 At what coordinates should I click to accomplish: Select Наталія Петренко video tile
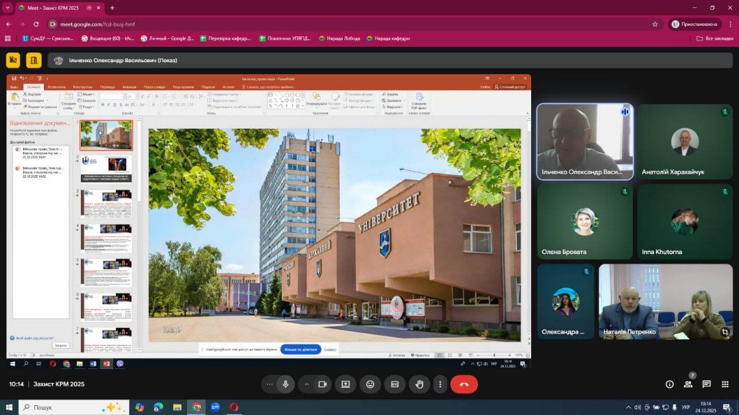[665, 301]
